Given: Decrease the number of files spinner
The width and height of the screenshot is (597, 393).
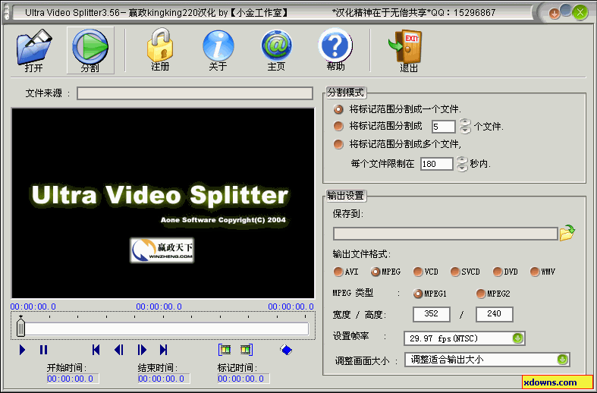Looking at the screenshot, I should (x=465, y=130).
